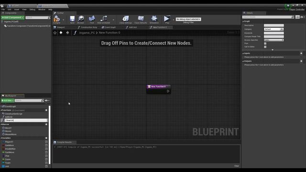Click the Unreal Engine logo icon
Image resolution: width=306 pixels, height=172 pixels.
coord(2,6)
